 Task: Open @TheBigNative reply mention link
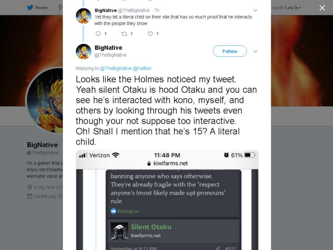[116, 68]
